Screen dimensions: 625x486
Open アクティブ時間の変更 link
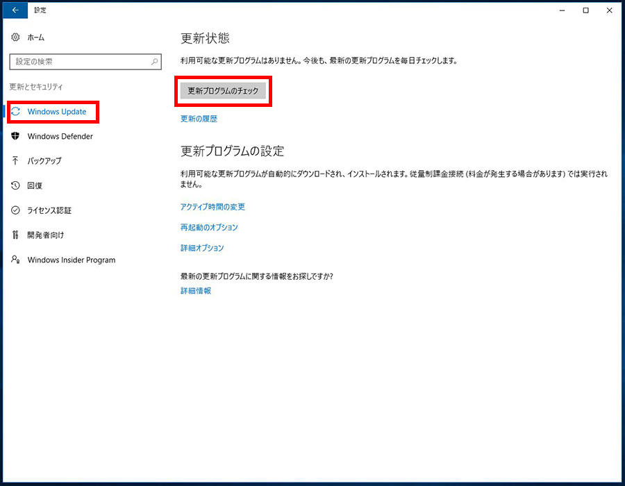pos(212,207)
